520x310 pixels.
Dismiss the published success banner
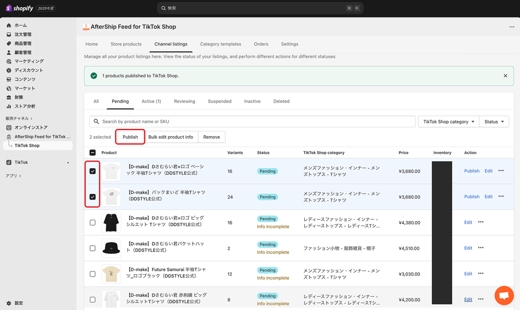(x=505, y=76)
